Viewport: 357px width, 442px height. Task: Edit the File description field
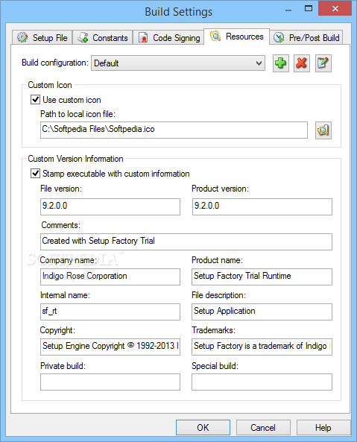262,312
